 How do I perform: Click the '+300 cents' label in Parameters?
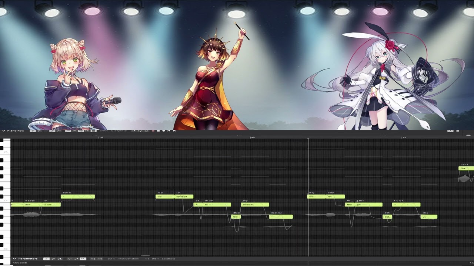pyautogui.click(x=20, y=263)
